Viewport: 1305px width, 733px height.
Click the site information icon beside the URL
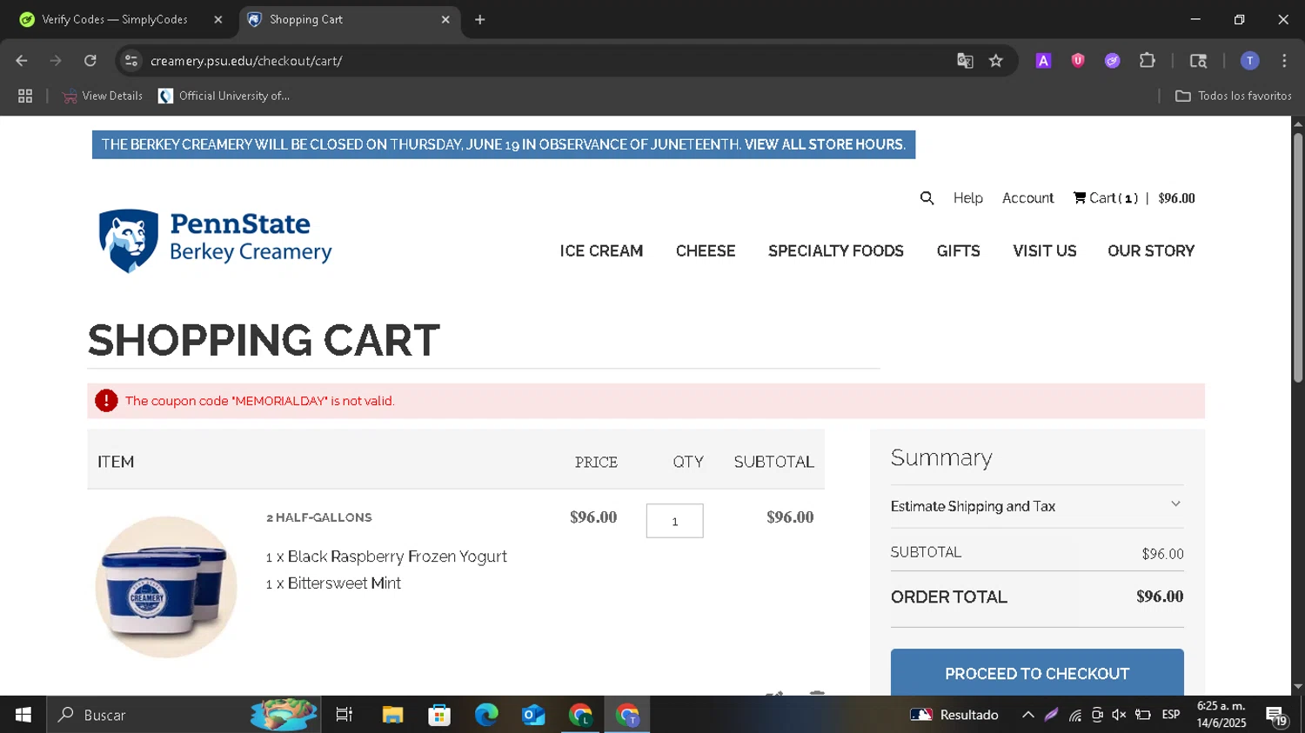(x=131, y=61)
